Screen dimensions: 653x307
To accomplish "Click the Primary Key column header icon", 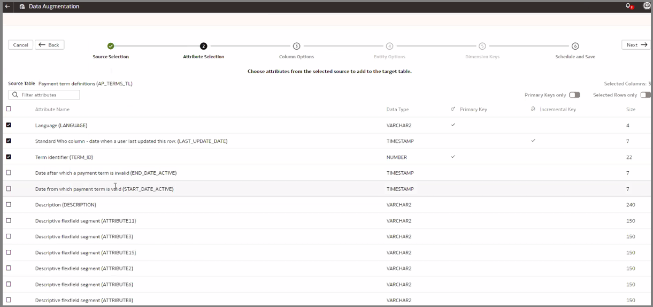I will 453,109.
